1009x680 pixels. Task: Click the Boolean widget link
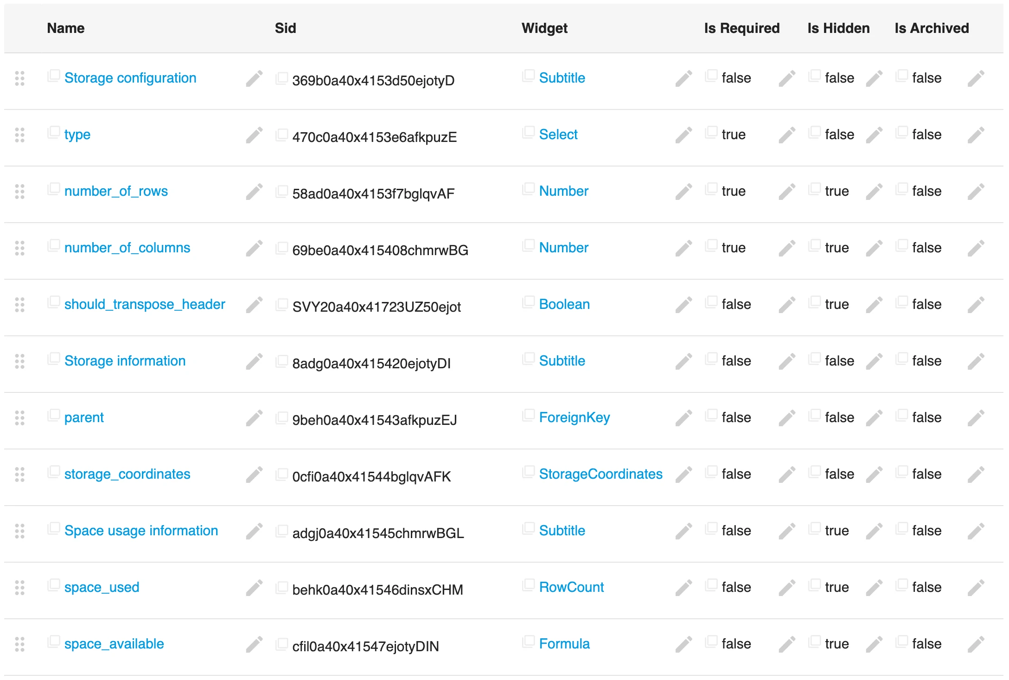coord(564,304)
